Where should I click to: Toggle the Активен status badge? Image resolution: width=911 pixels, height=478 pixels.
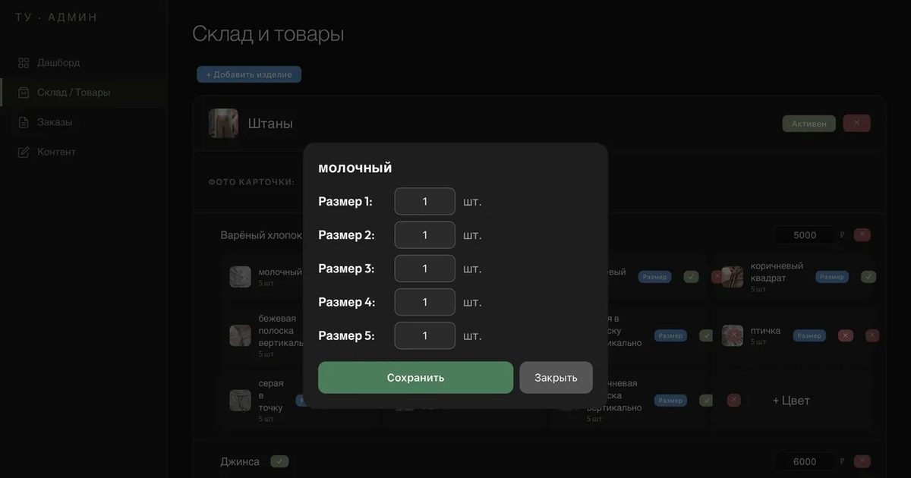click(x=809, y=124)
